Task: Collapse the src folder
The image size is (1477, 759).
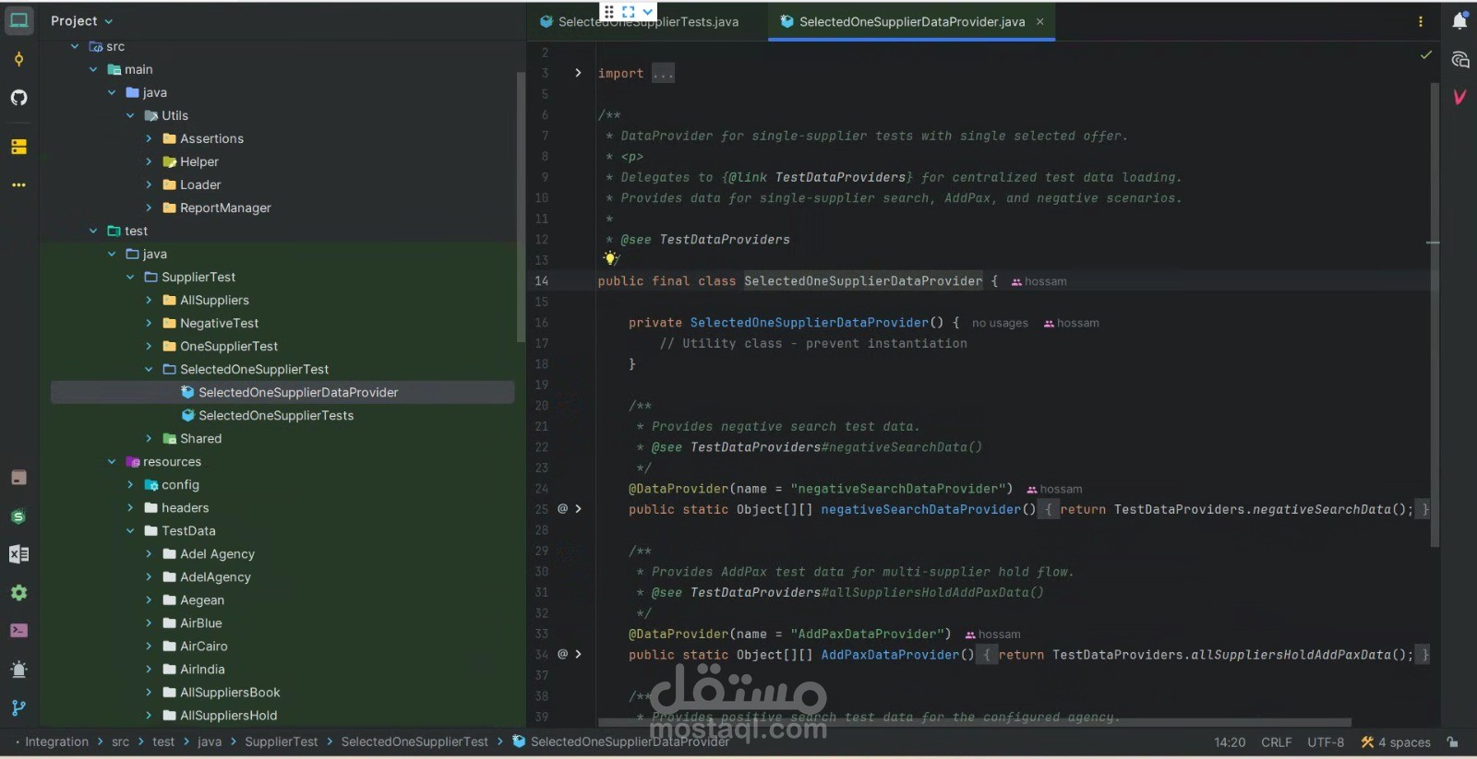Action: (75, 46)
